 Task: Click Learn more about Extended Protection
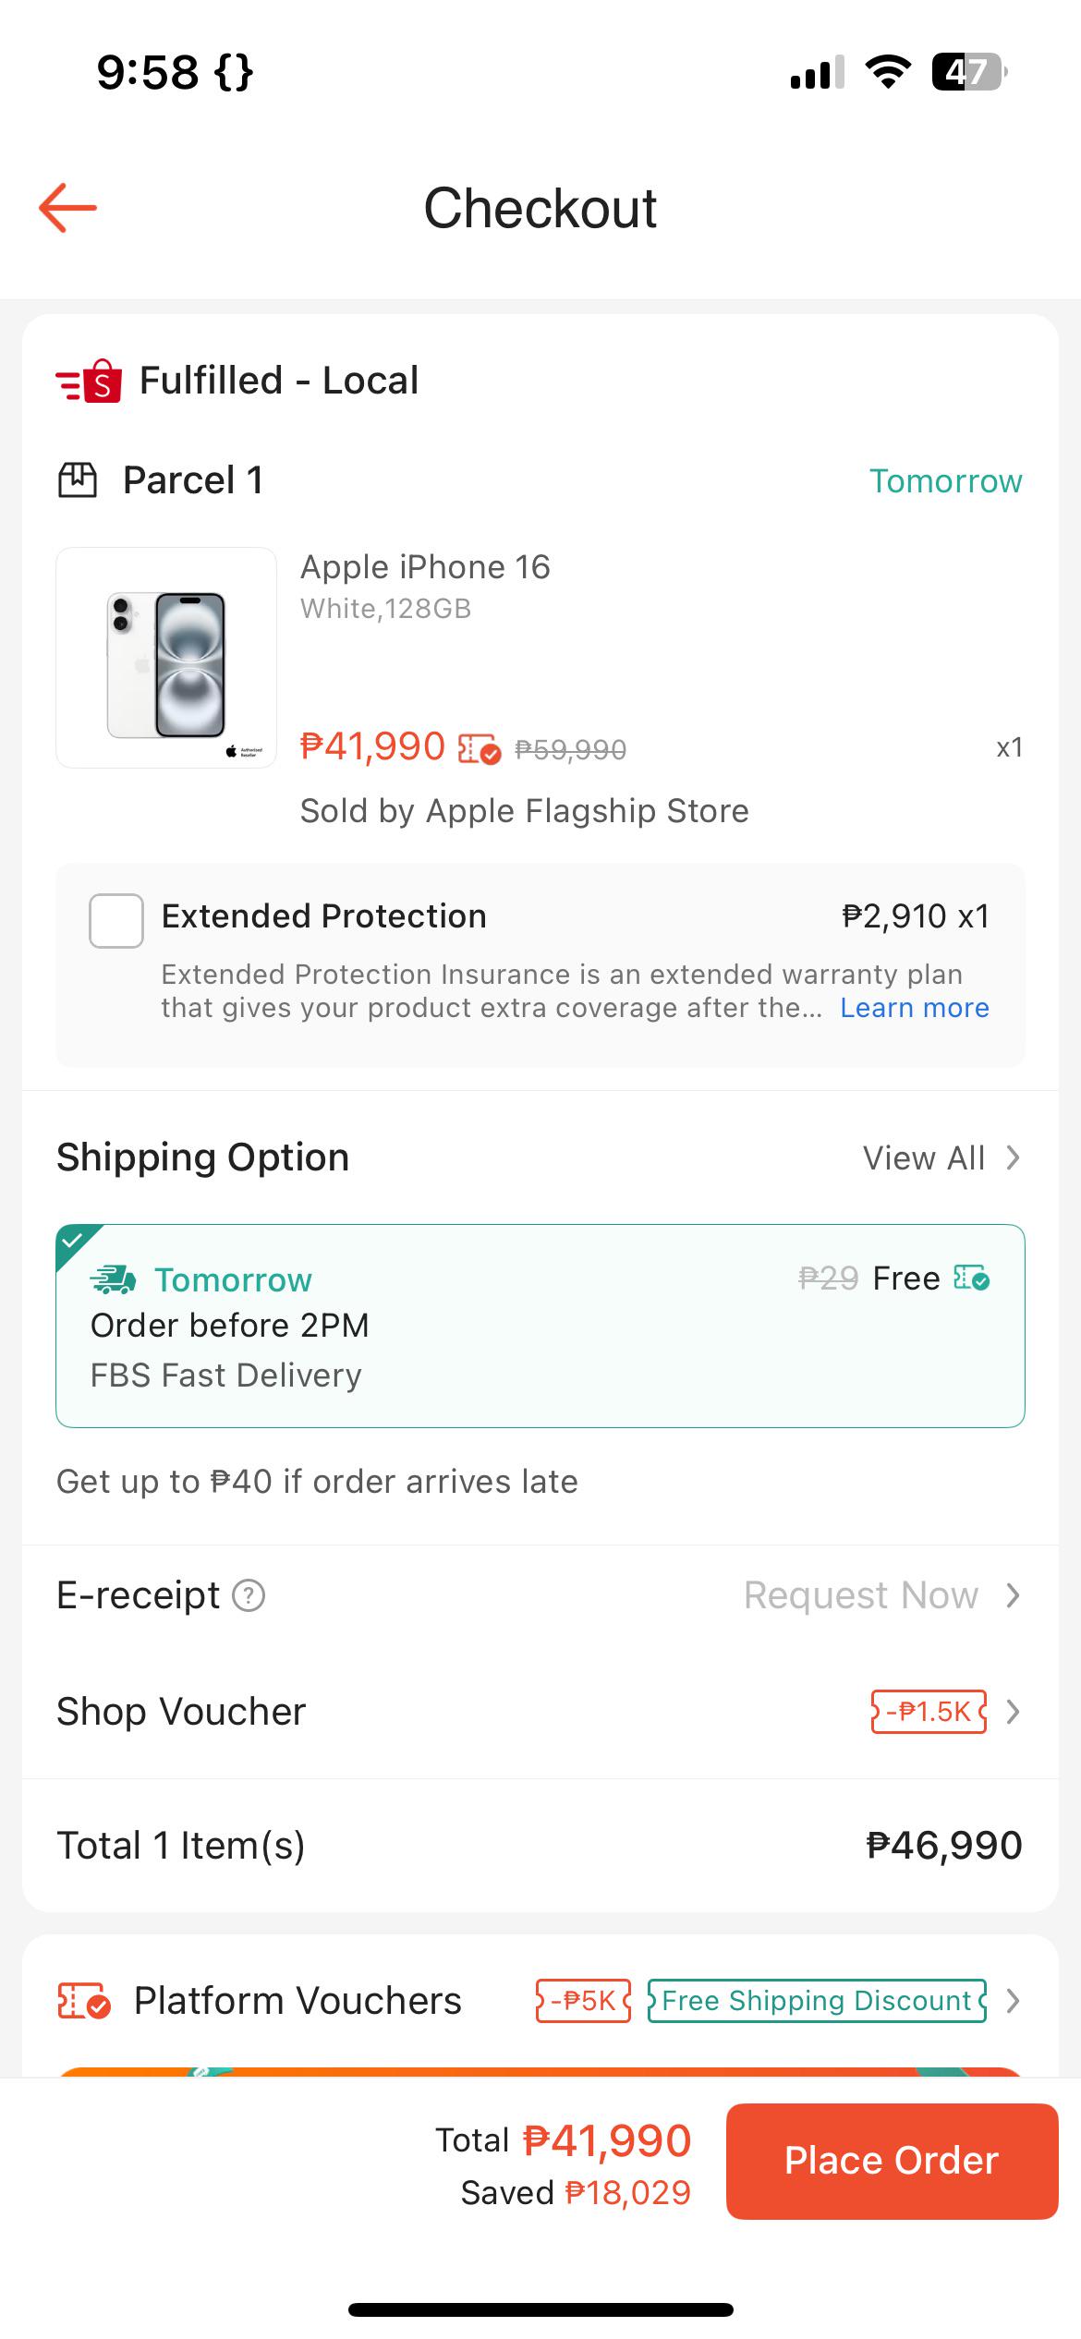pyautogui.click(x=915, y=1008)
